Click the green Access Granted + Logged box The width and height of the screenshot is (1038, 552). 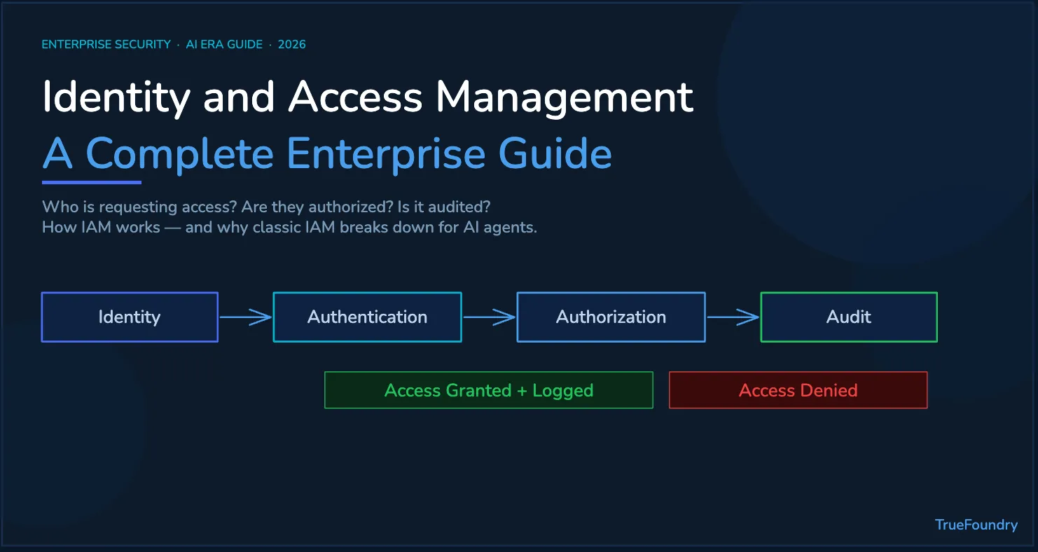pyautogui.click(x=489, y=390)
